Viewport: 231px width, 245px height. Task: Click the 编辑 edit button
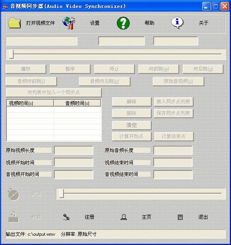132,102
